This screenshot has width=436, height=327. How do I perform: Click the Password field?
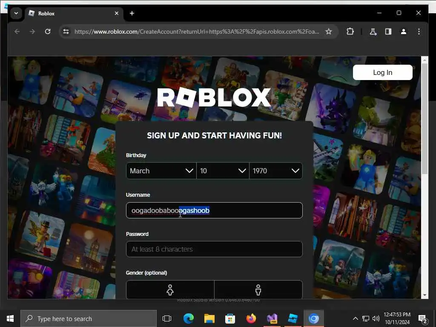click(x=214, y=249)
